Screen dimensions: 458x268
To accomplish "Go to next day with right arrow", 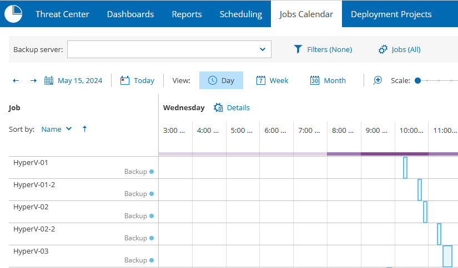I will [x=34, y=81].
